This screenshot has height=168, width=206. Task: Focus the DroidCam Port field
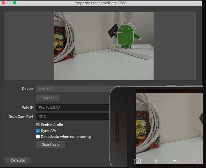(73, 117)
